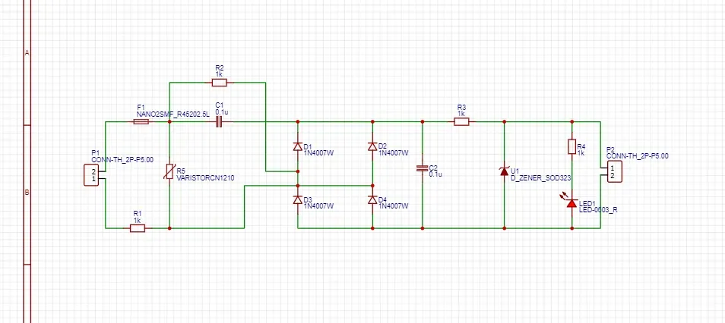
Task: Click D4 1N4007W label
Action: coord(394,206)
